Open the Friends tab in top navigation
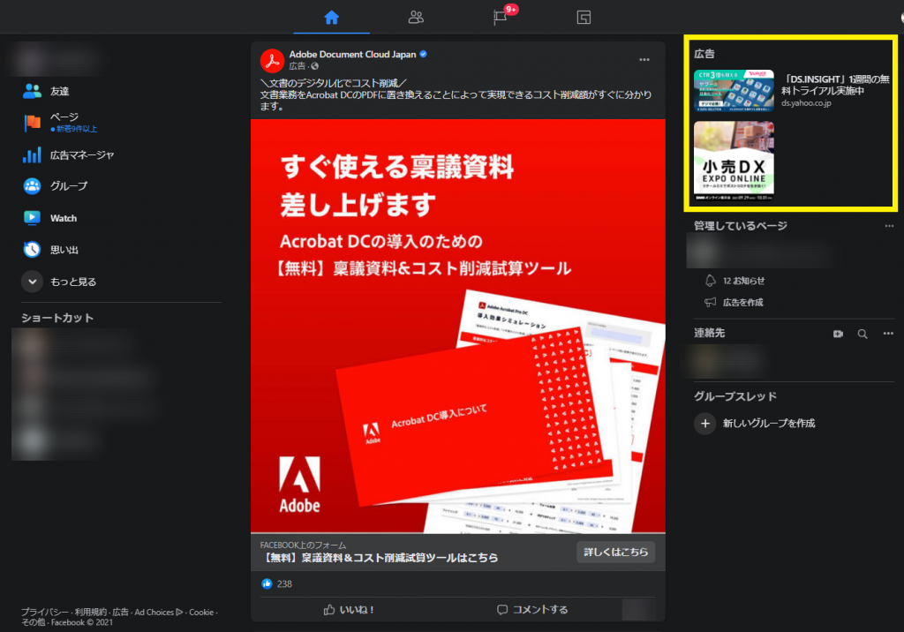The image size is (904, 632). tap(416, 18)
